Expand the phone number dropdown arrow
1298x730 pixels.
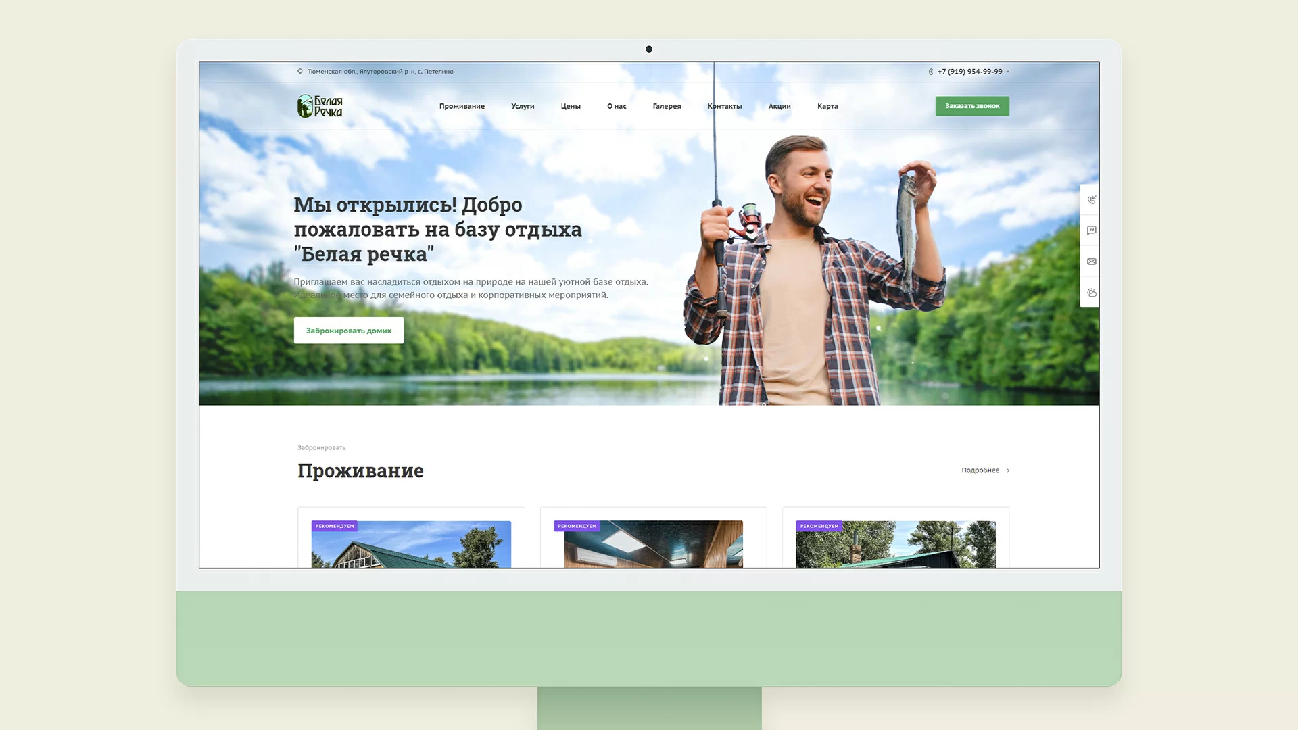click(x=1008, y=72)
